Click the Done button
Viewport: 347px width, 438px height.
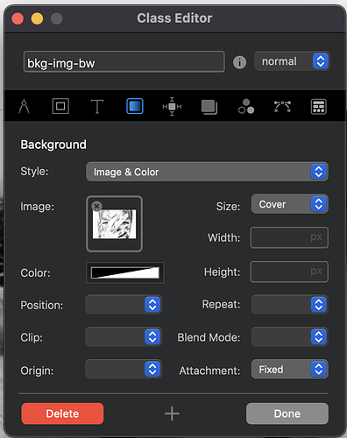click(x=287, y=413)
